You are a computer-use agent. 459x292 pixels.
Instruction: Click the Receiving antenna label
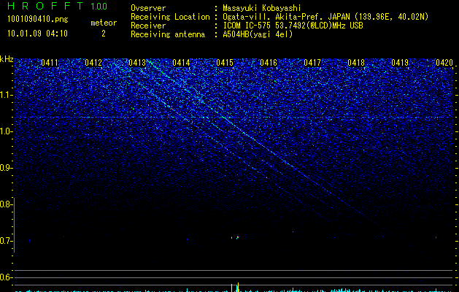click(168, 34)
